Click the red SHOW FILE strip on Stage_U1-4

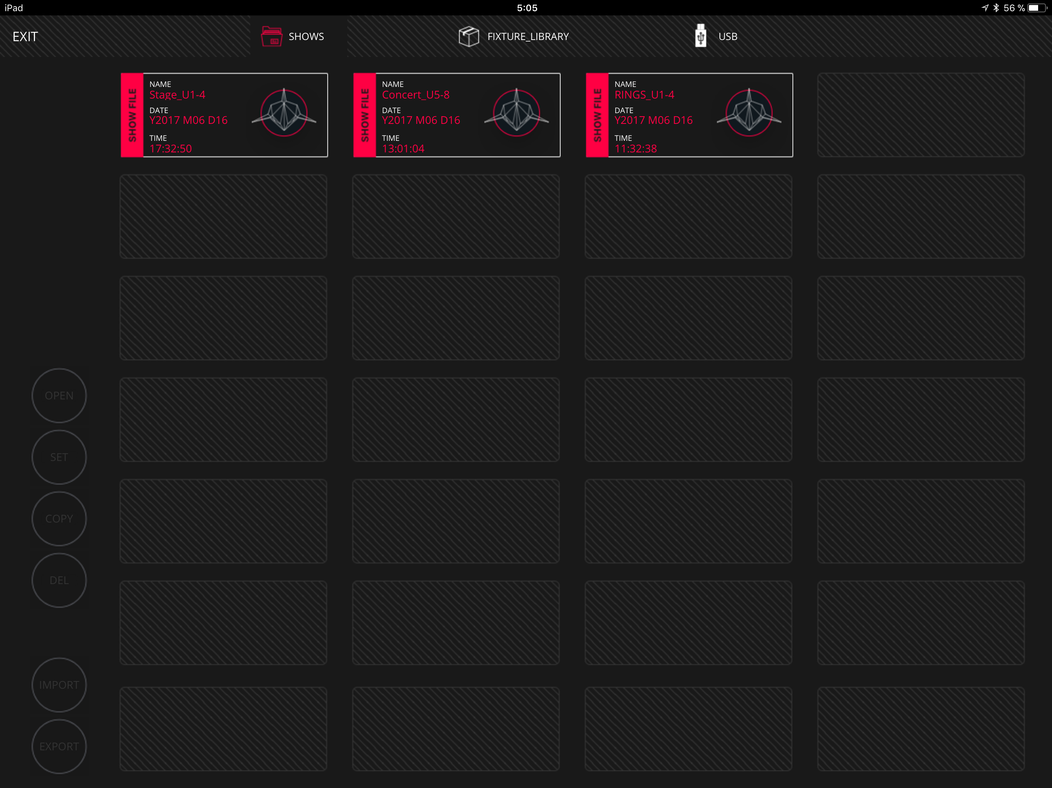pyautogui.click(x=132, y=115)
